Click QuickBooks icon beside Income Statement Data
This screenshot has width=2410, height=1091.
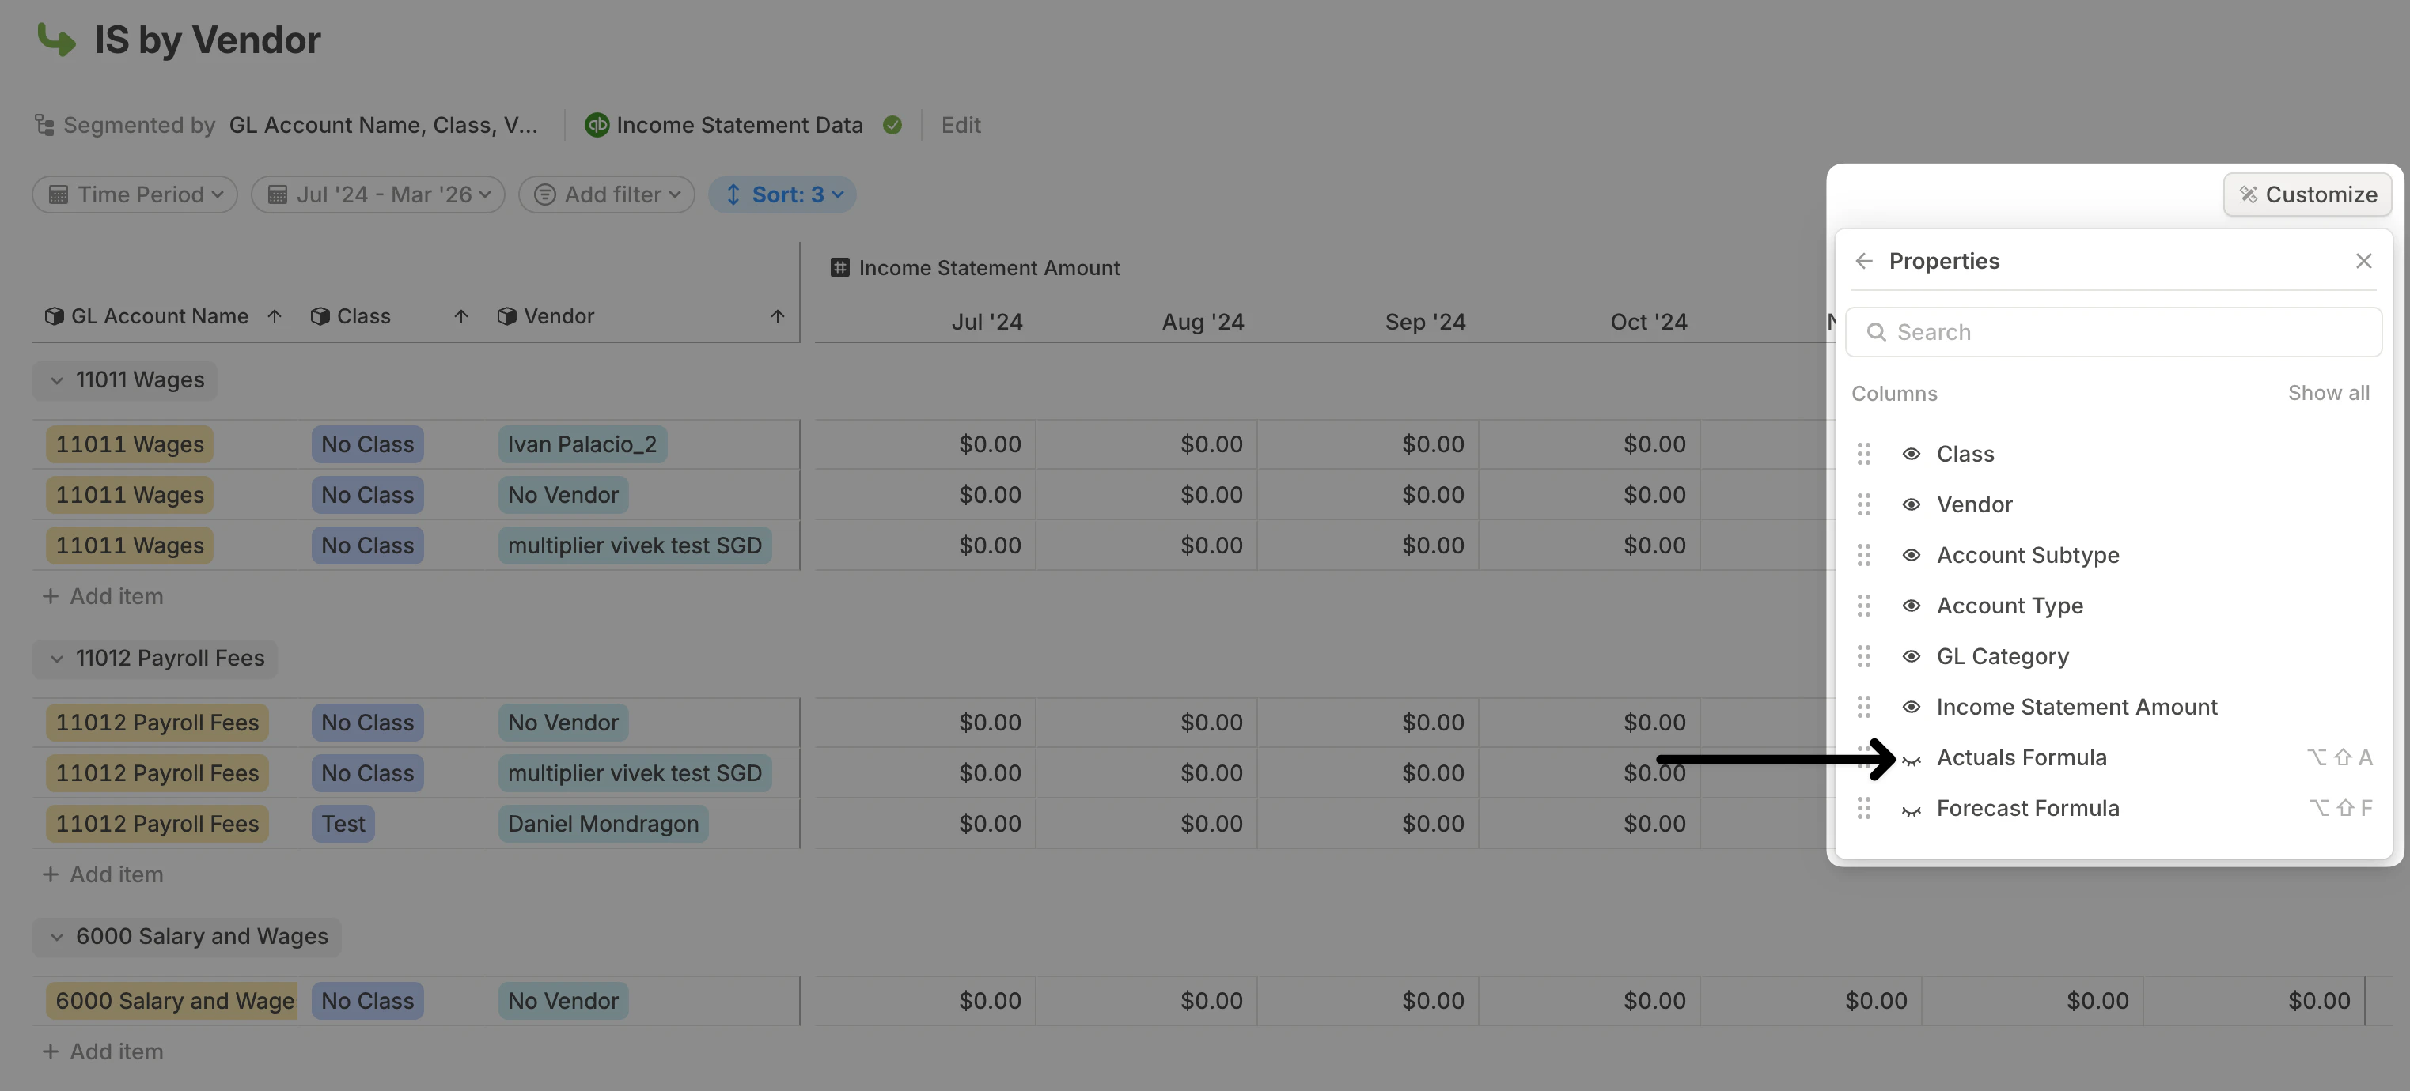(596, 124)
